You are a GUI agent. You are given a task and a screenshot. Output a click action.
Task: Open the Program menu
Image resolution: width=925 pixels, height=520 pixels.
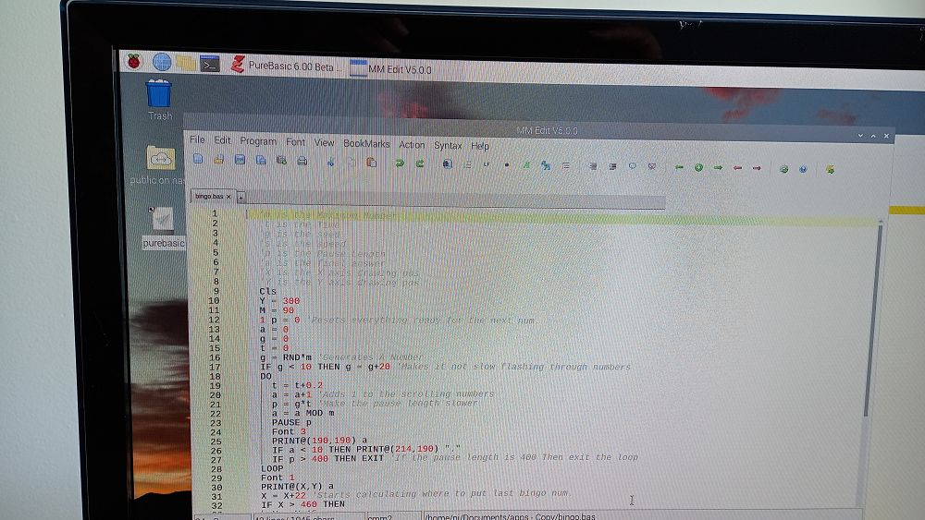click(x=258, y=141)
